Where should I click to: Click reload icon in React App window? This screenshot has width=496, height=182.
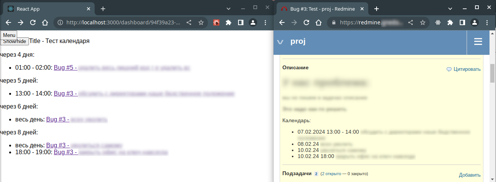[x=33, y=22]
